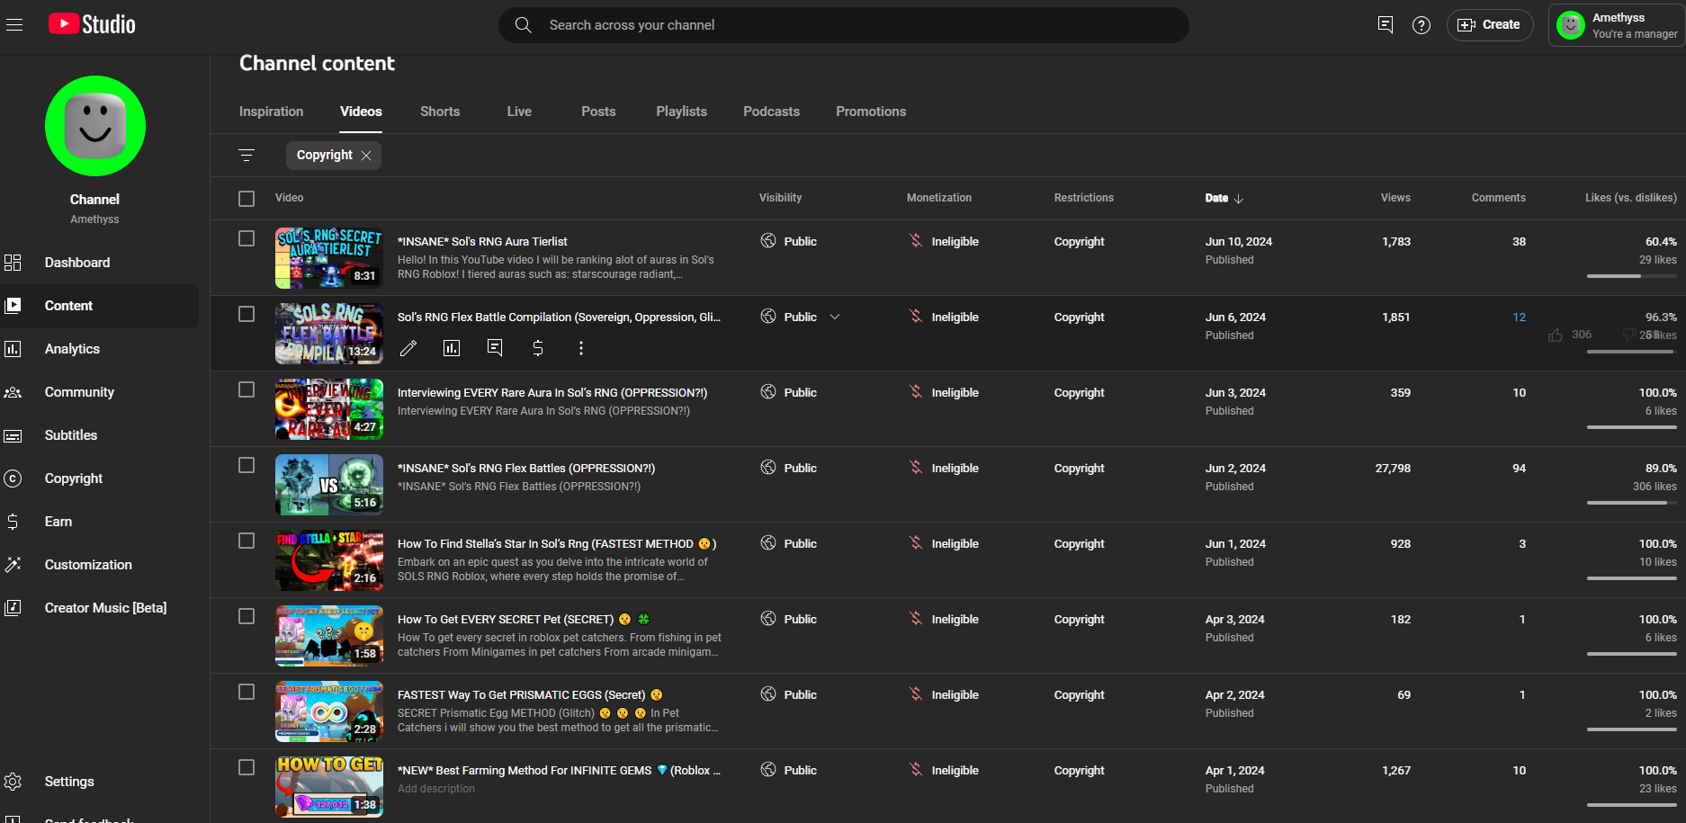
Task: Select the Stella's Star video checkbox
Action: tap(247, 541)
